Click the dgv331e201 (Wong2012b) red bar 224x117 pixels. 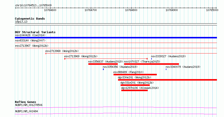pyautogui.click(x=135, y=85)
